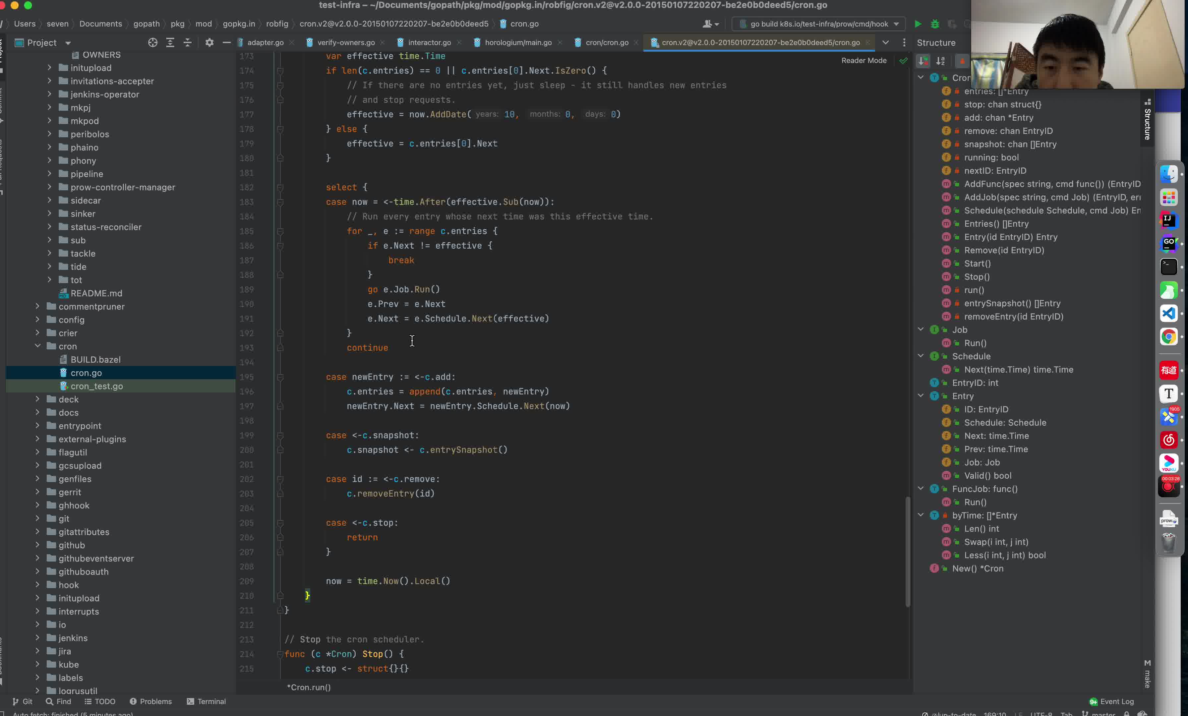Expand all in Project panel
1188x716 pixels.
click(x=170, y=42)
